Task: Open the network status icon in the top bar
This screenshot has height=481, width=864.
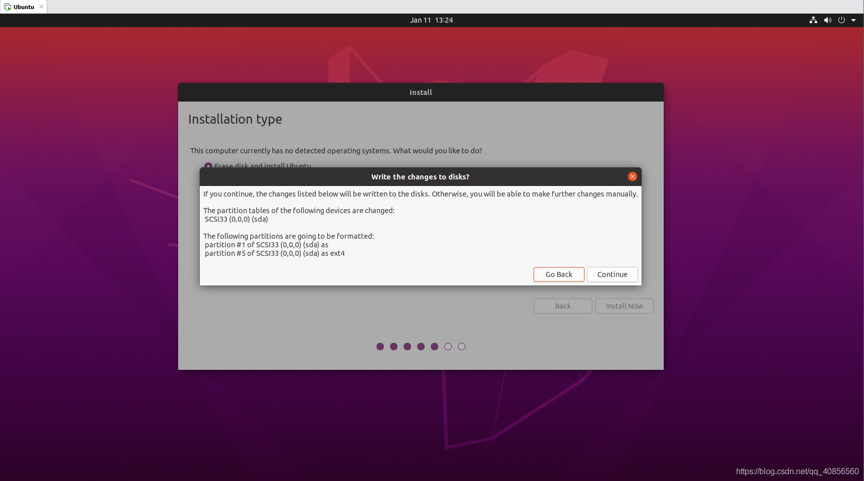Action: 813,20
